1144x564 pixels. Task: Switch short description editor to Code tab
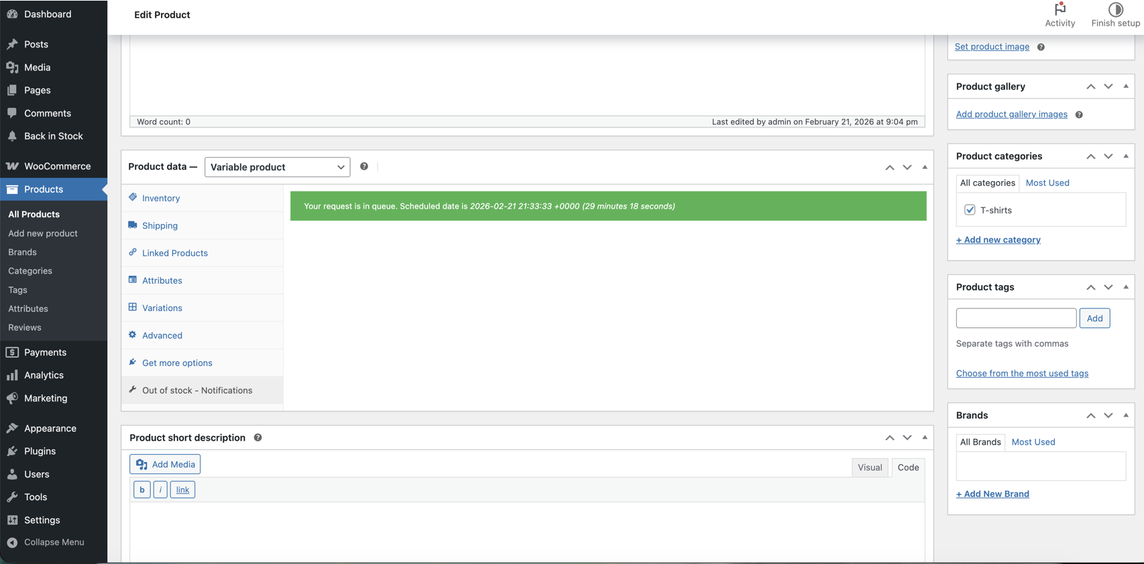(x=908, y=467)
